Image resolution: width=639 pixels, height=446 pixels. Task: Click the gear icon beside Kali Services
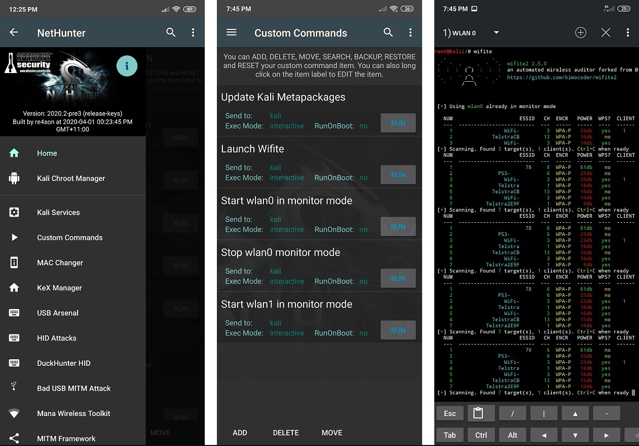pyautogui.click(x=14, y=212)
